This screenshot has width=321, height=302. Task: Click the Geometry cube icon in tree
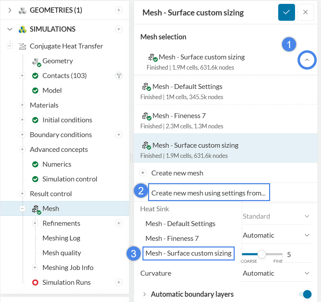tap(37, 61)
